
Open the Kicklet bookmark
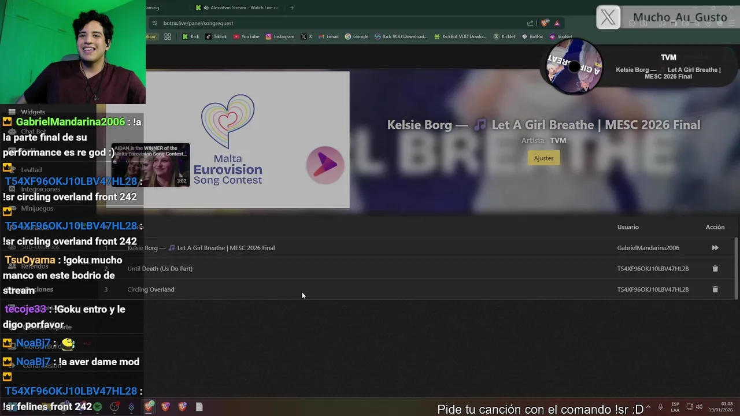click(504, 36)
